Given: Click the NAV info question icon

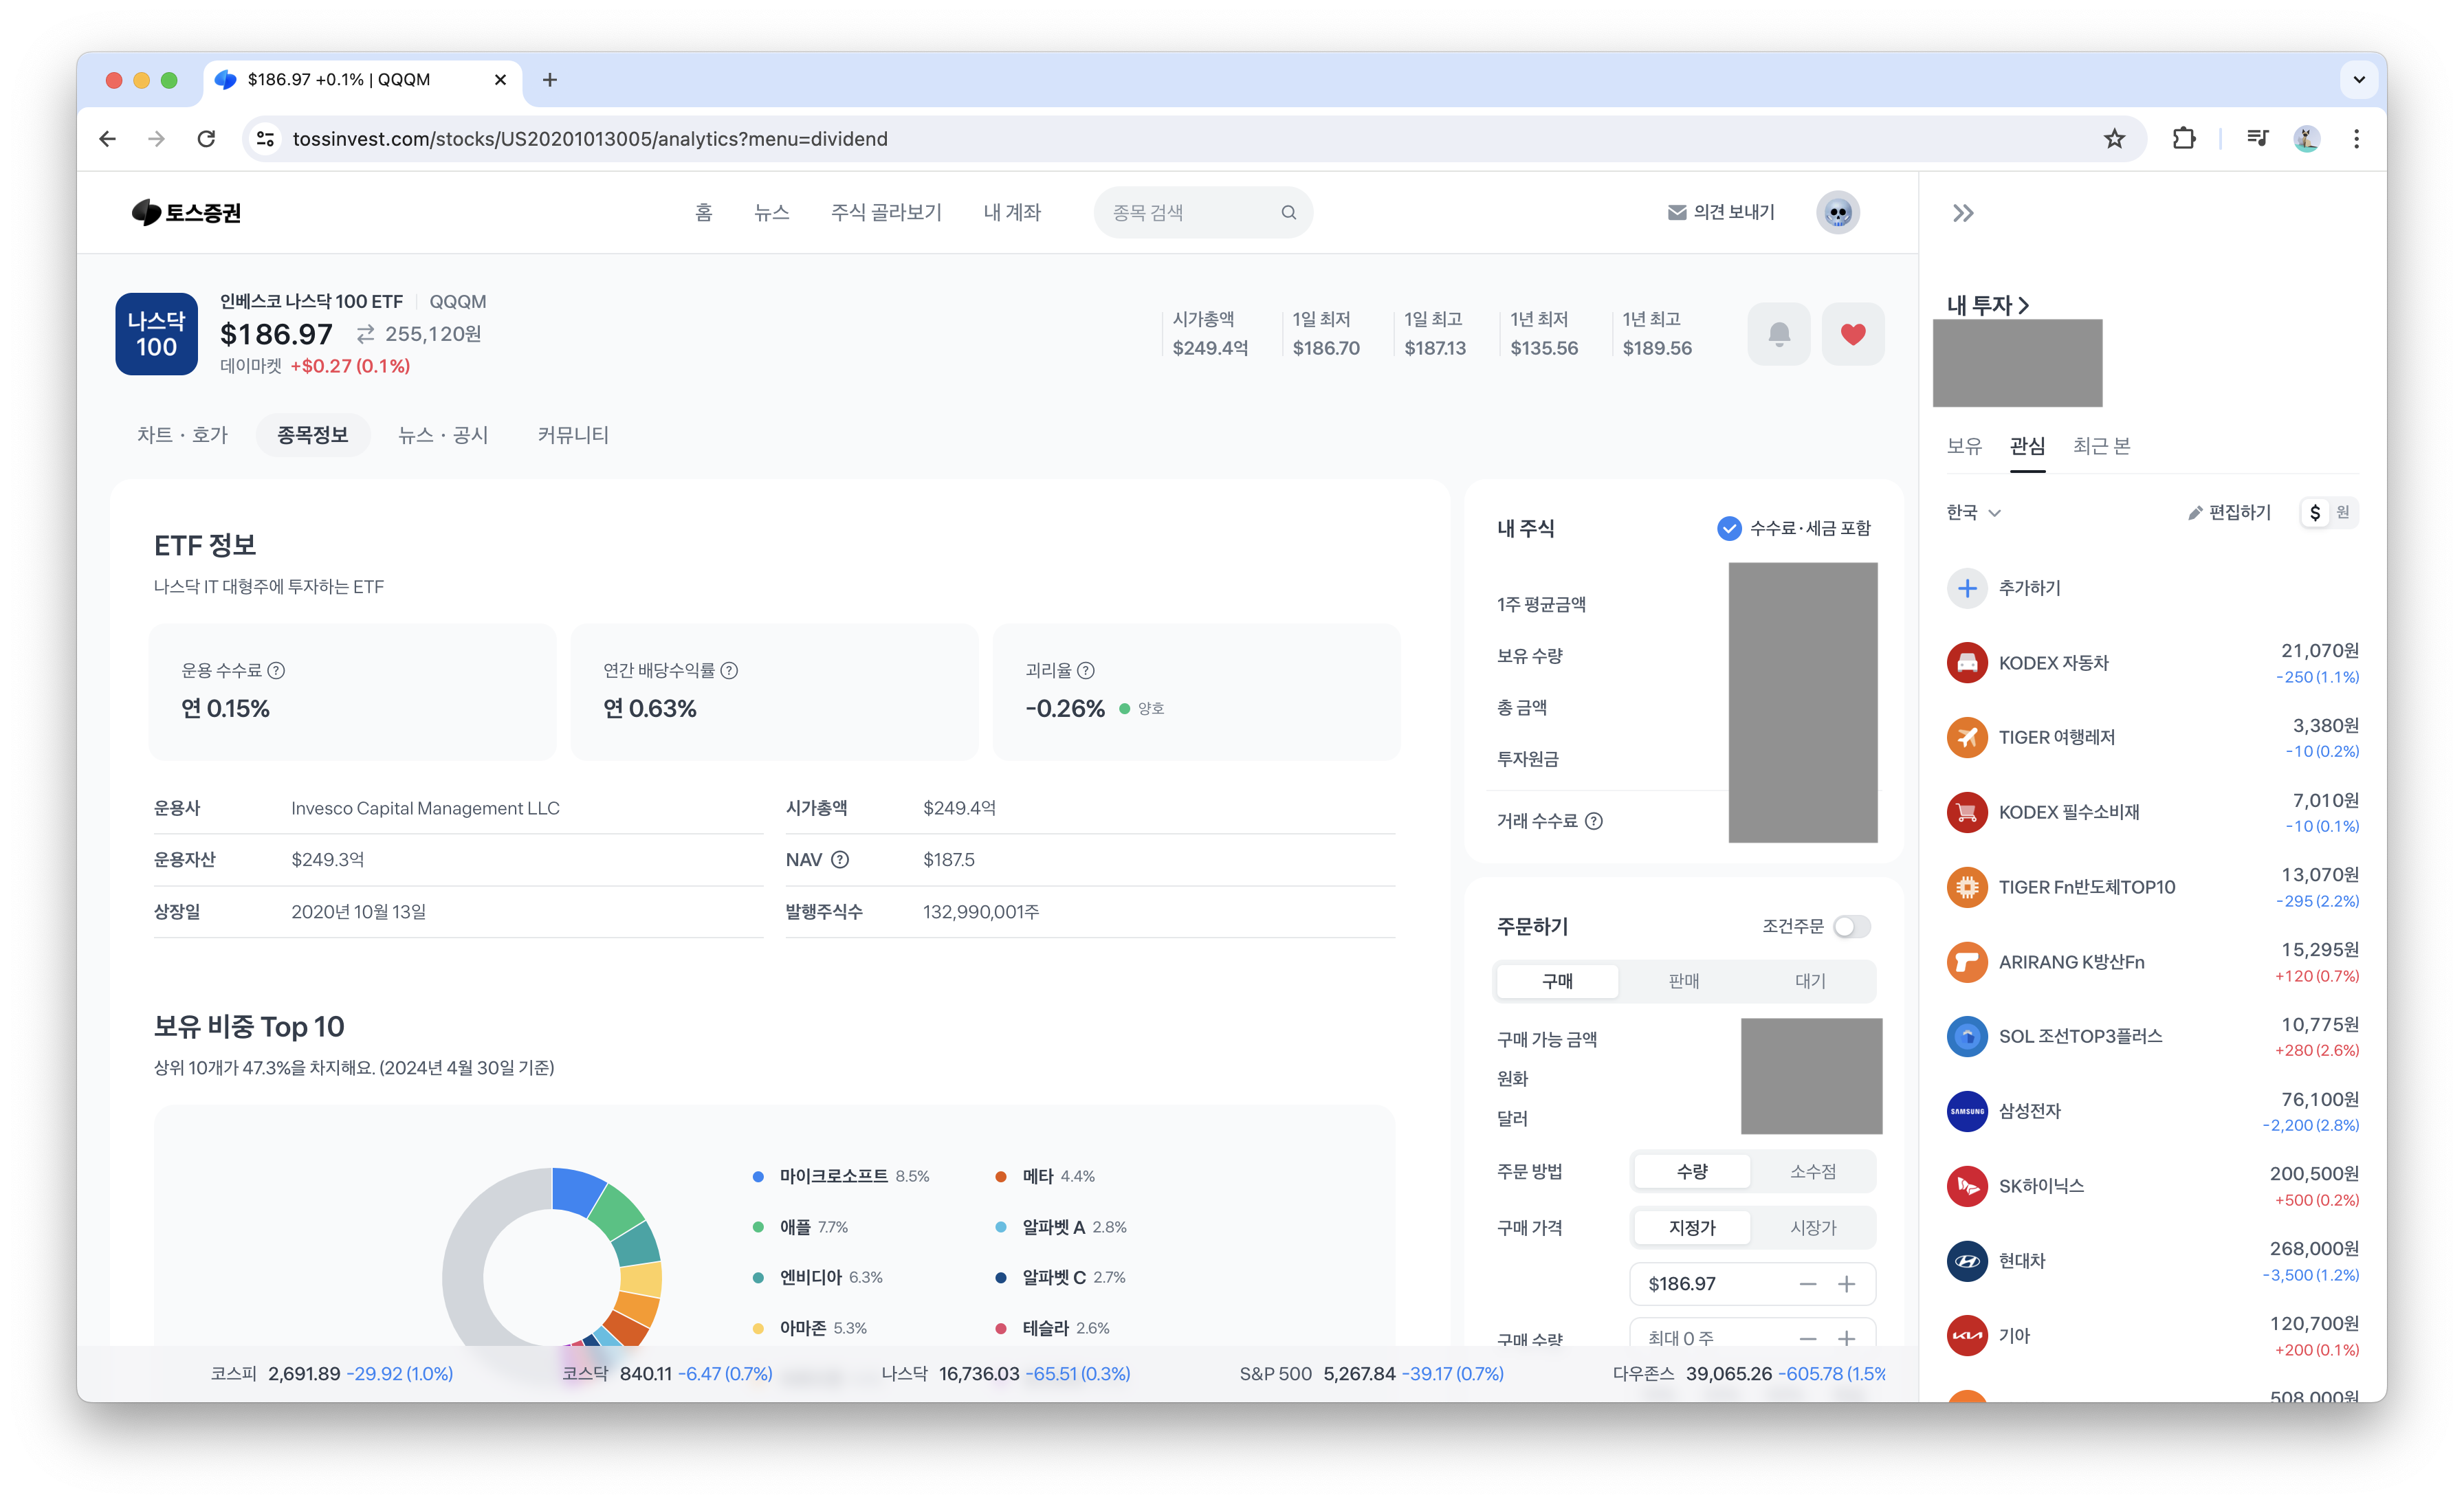Looking at the screenshot, I should (840, 860).
